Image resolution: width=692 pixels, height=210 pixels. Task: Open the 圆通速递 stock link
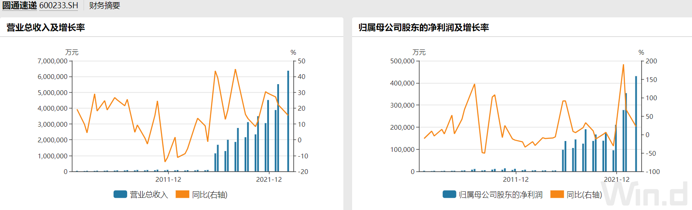(20, 6)
